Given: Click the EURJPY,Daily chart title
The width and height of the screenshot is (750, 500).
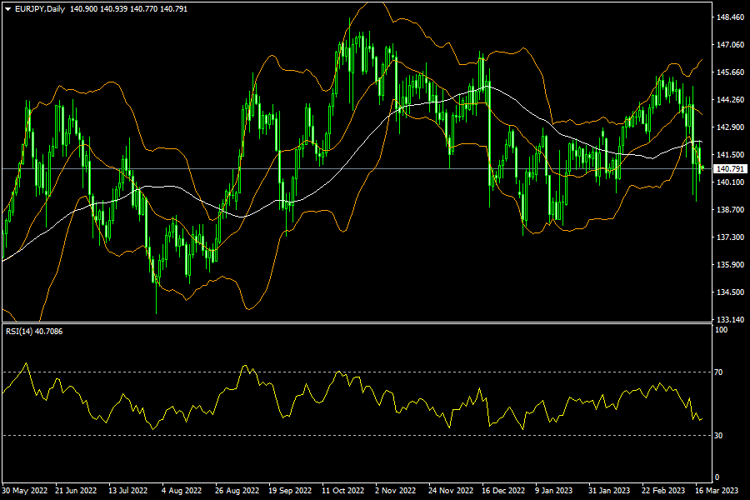Looking at the screenshot, I should 40,9.
